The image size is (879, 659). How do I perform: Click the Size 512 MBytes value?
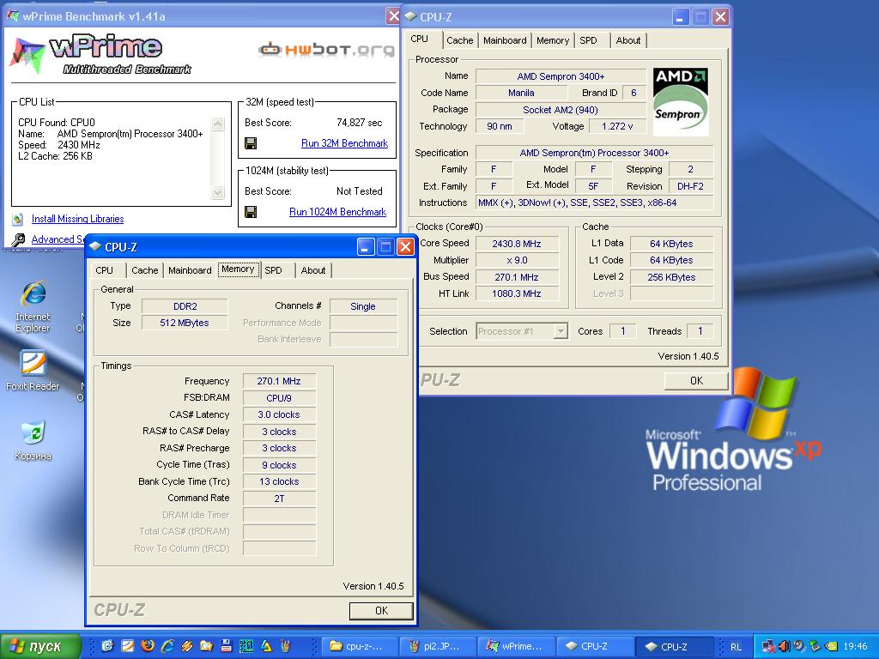(x=185, y=323)
